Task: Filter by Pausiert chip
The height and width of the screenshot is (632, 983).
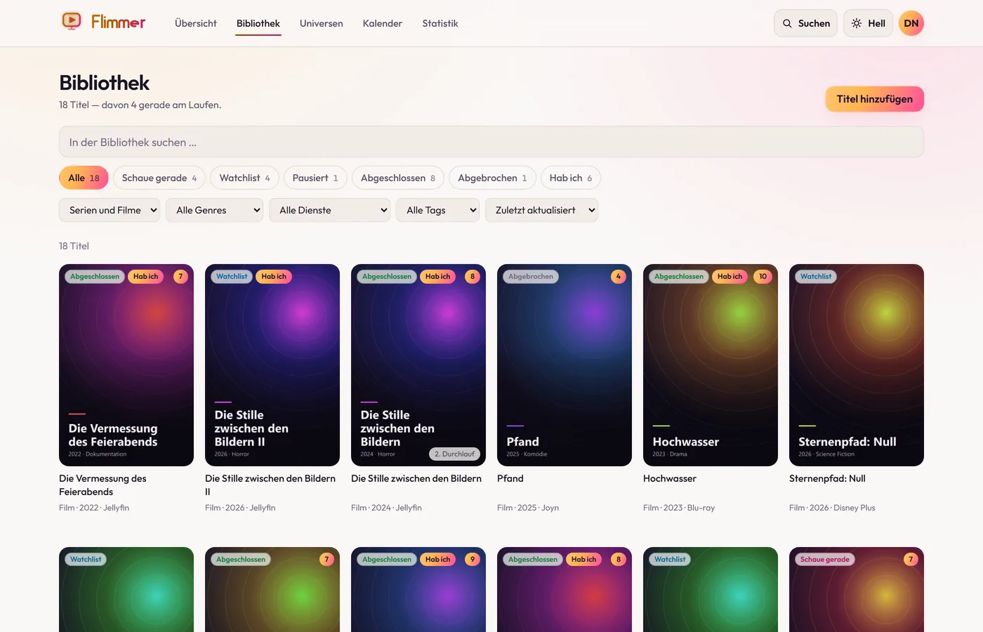Action: pos(315,178)
